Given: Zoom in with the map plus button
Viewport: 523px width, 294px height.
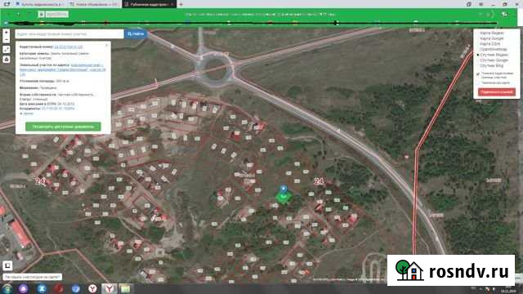Looking at the screenshot, I should (x=7, y=33).
